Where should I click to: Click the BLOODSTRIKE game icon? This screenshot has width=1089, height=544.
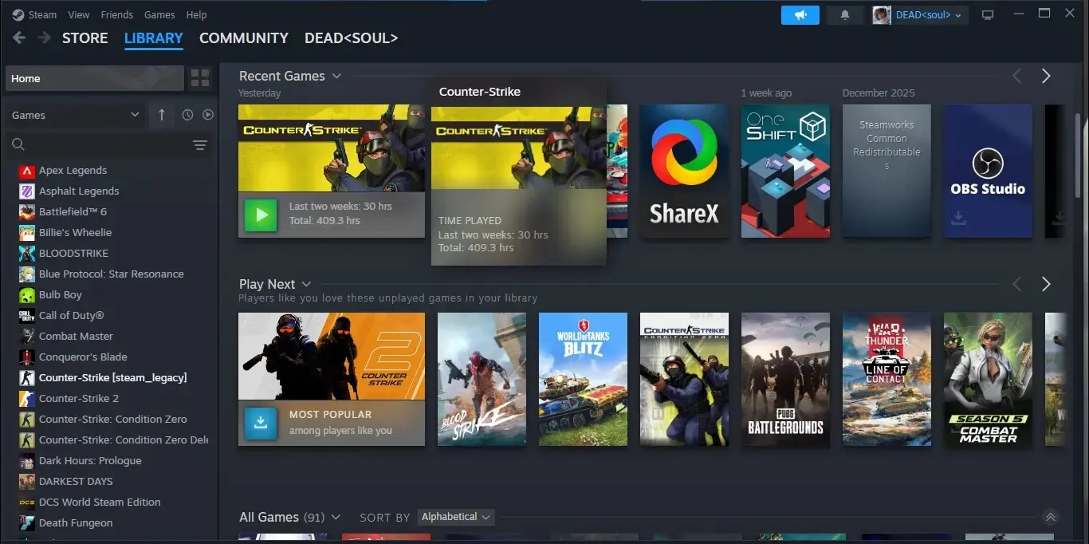click(x=27, y=254)
